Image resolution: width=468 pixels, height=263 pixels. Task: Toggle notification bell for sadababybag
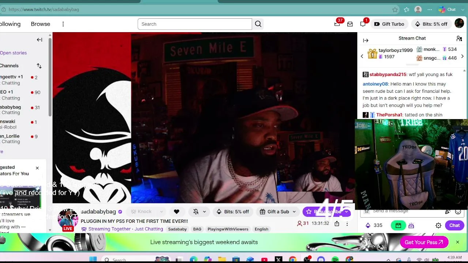tap(196, 211)
